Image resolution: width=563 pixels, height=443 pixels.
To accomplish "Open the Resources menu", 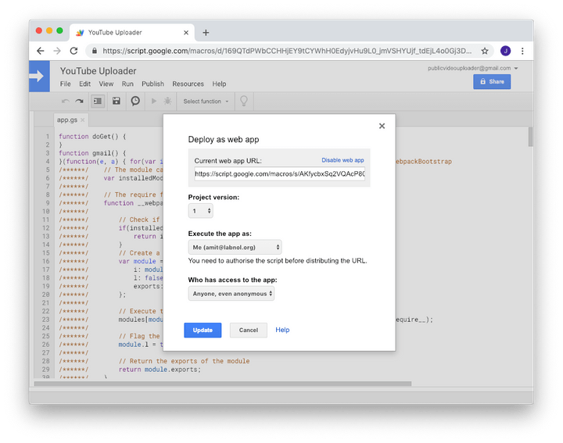I will pyautogui.click(x=188, y=84).
